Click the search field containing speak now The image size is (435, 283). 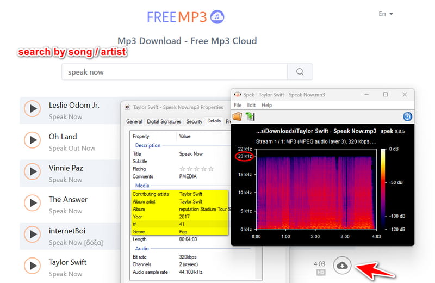(175, 72)
